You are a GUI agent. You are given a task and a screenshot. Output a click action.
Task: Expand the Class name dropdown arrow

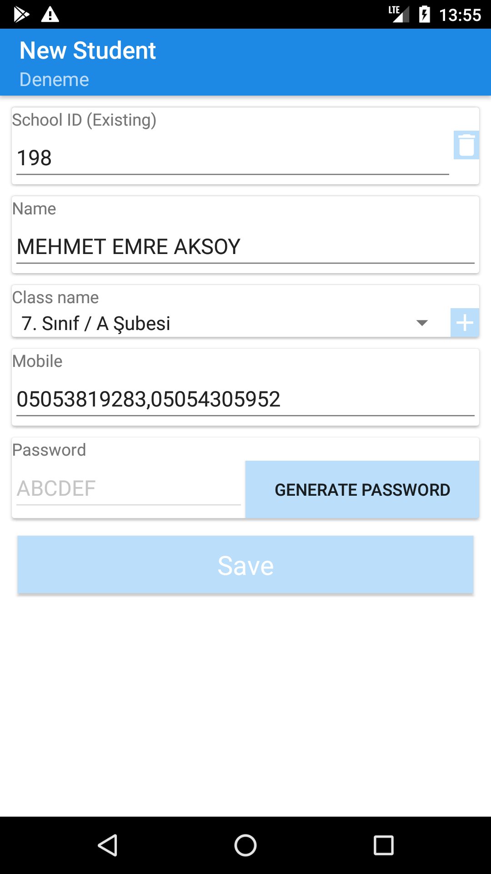coord(422,323)
